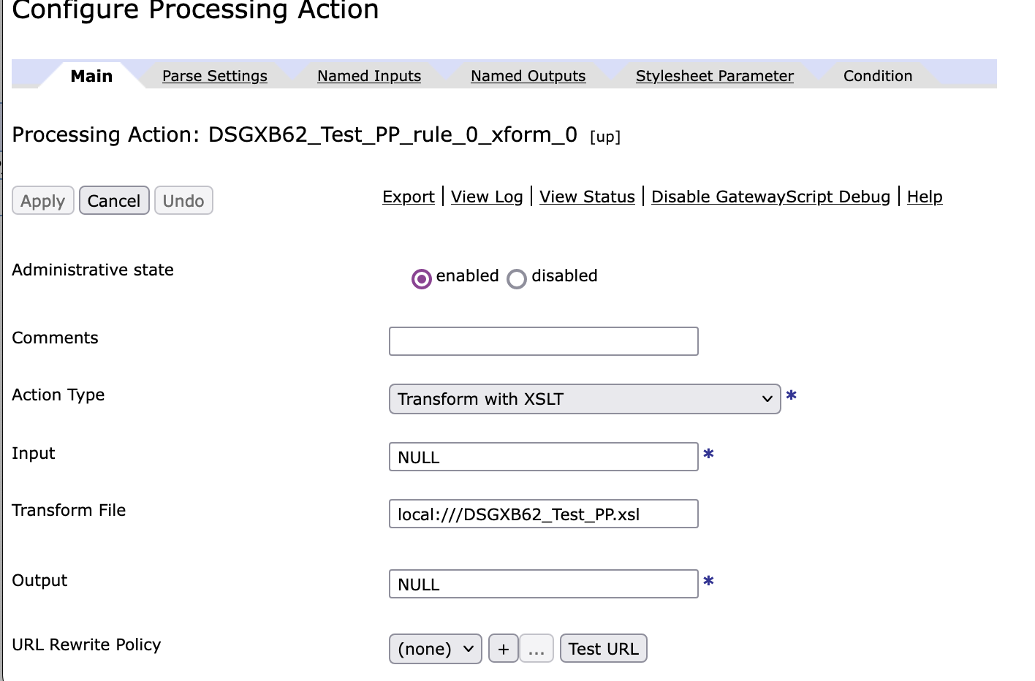The image size is (1035, 681).
Task: Click the Apply button
Action: [43, 200]
